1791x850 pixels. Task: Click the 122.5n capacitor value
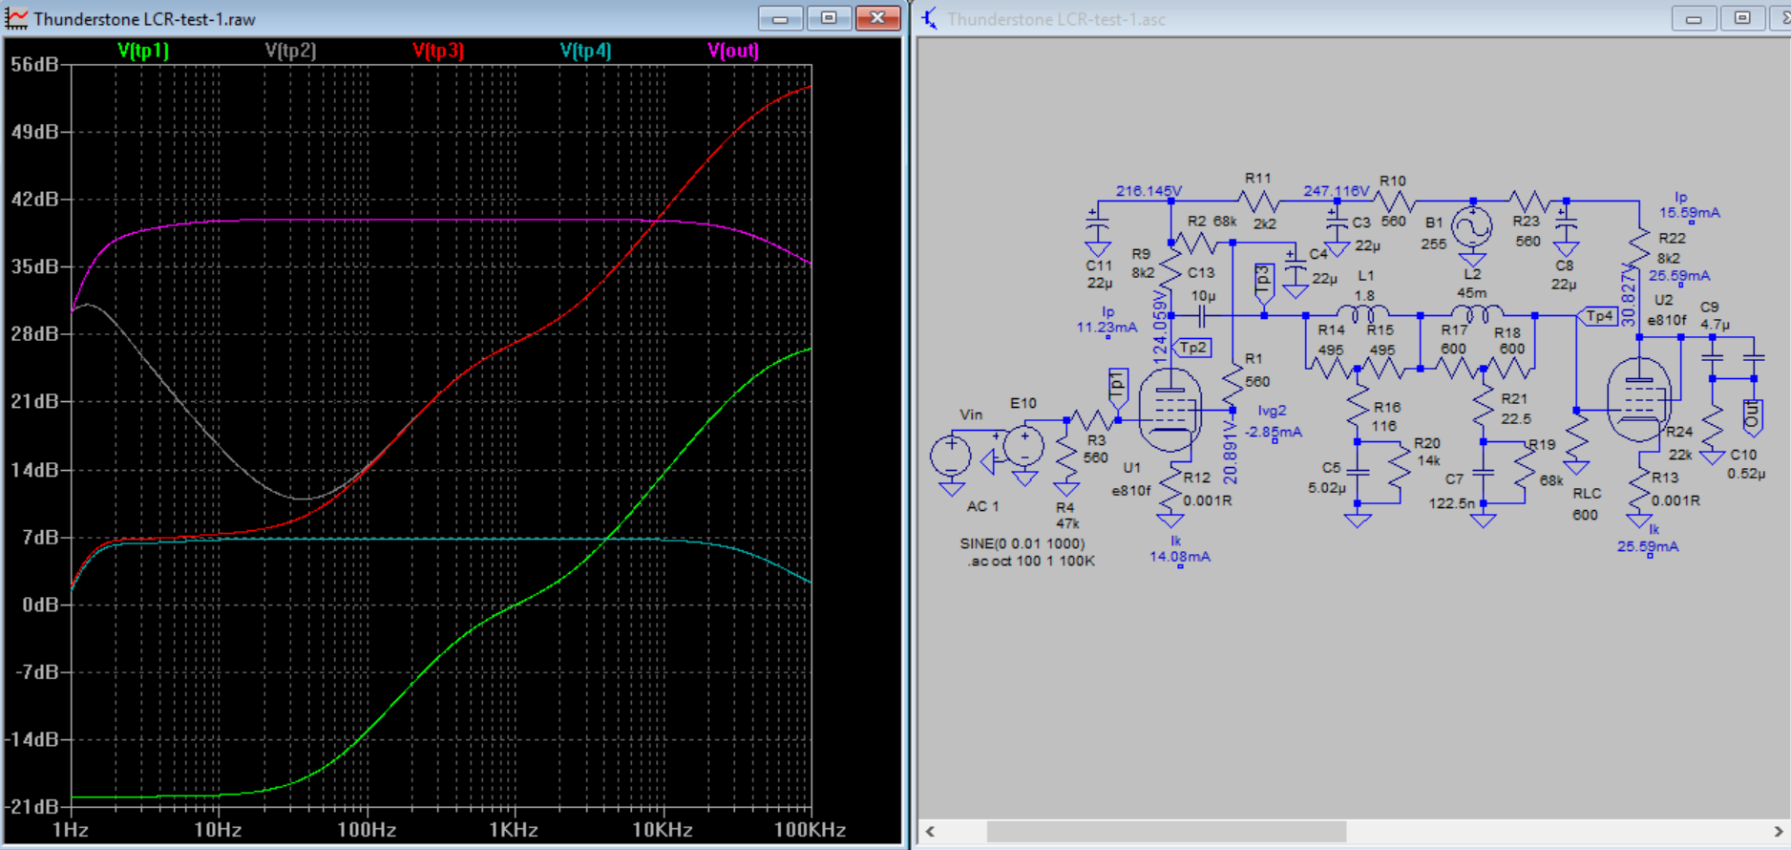1451,503
